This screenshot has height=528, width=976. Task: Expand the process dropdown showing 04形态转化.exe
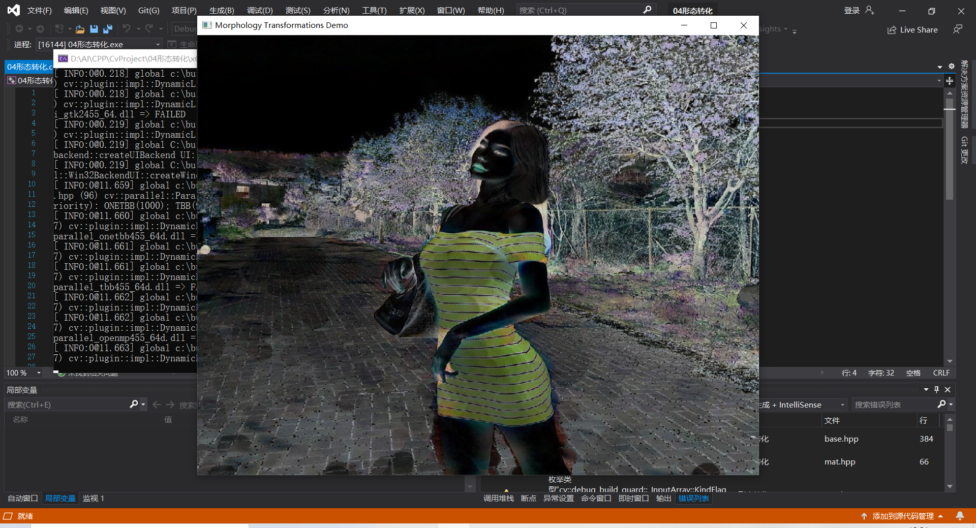click(x=157, y=44)
